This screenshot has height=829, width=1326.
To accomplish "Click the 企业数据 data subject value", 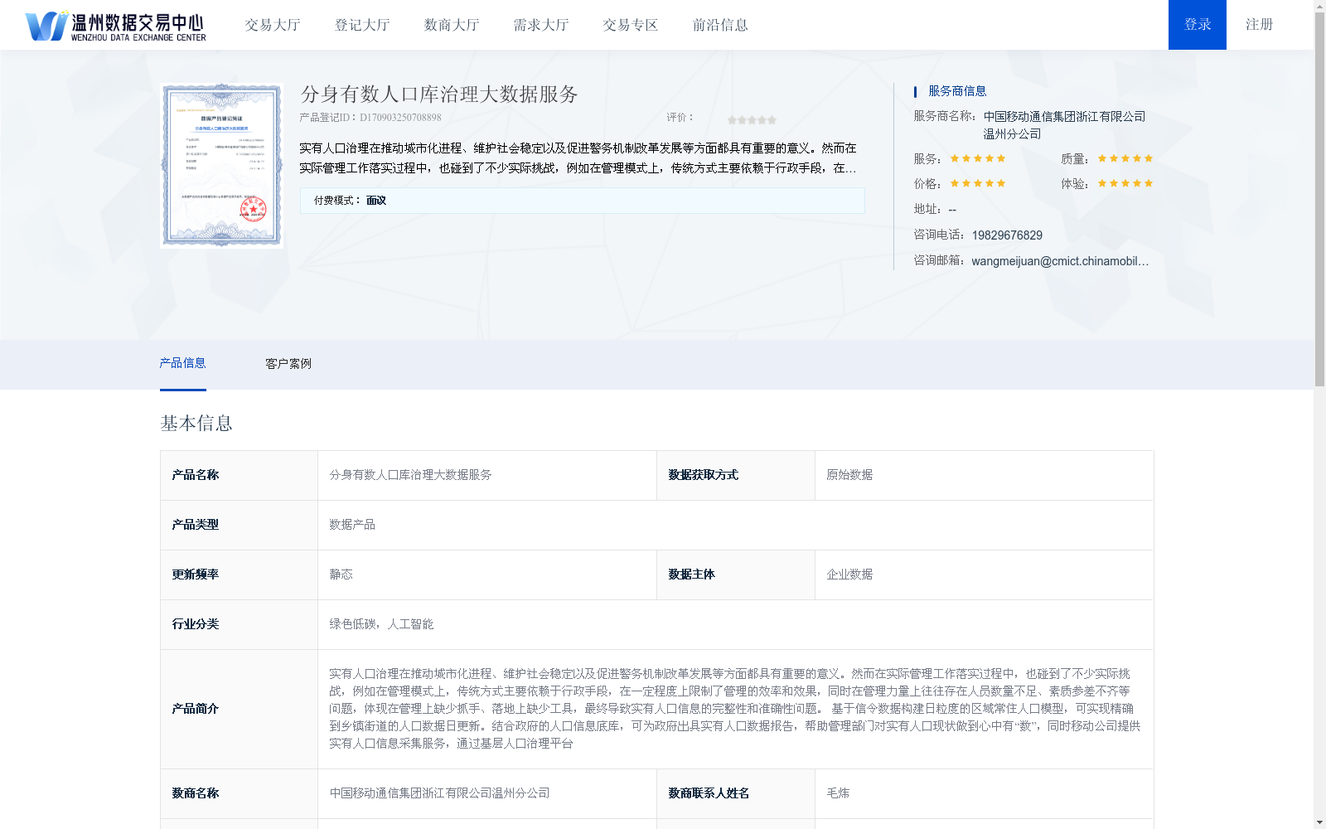I will click(x=849, y=574).
